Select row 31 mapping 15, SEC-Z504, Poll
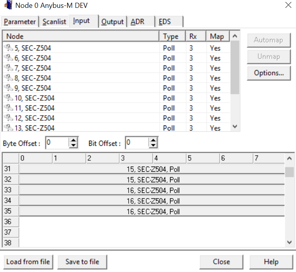The image size is (296, 272). pos(152,169)
